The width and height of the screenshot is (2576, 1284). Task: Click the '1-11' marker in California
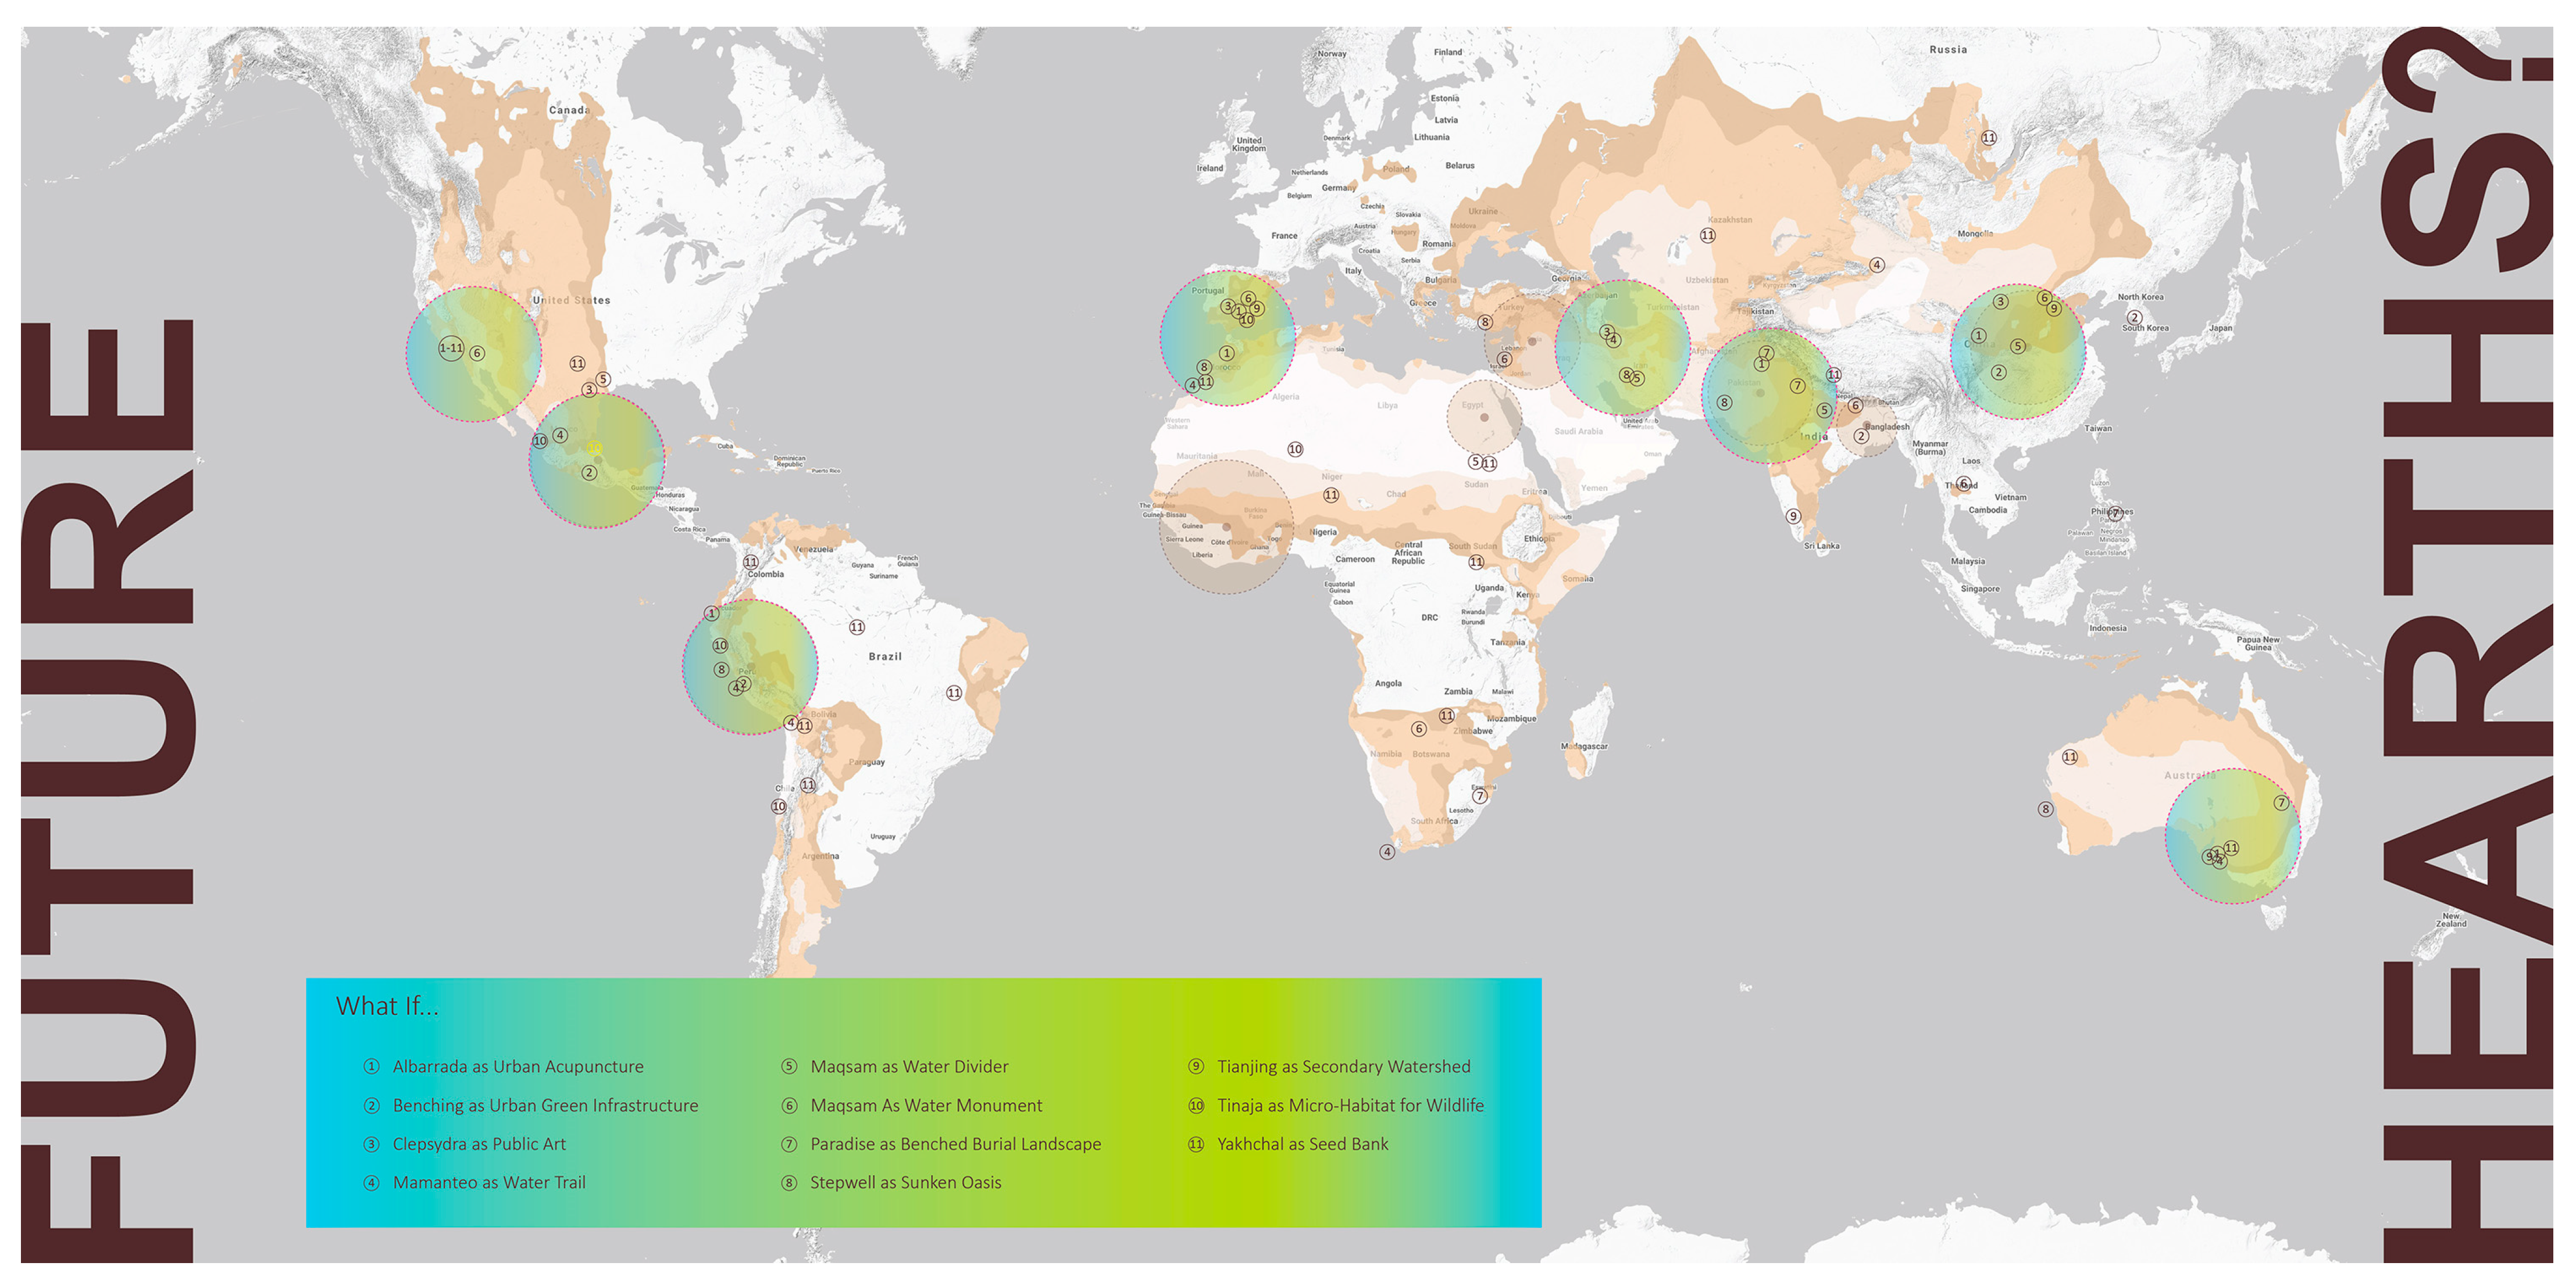451,348
